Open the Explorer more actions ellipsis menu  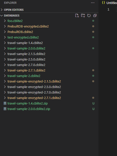click(93, 3)
